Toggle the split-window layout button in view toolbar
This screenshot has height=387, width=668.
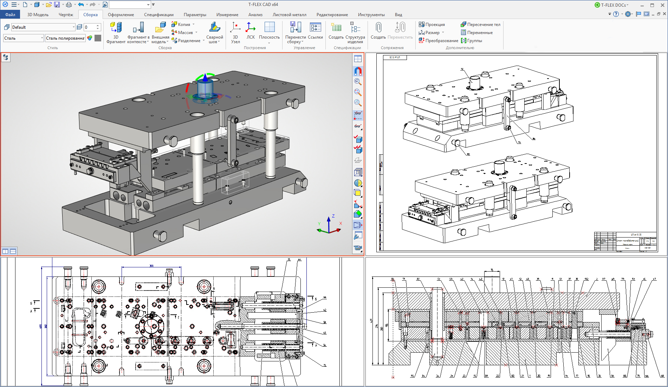358,59
